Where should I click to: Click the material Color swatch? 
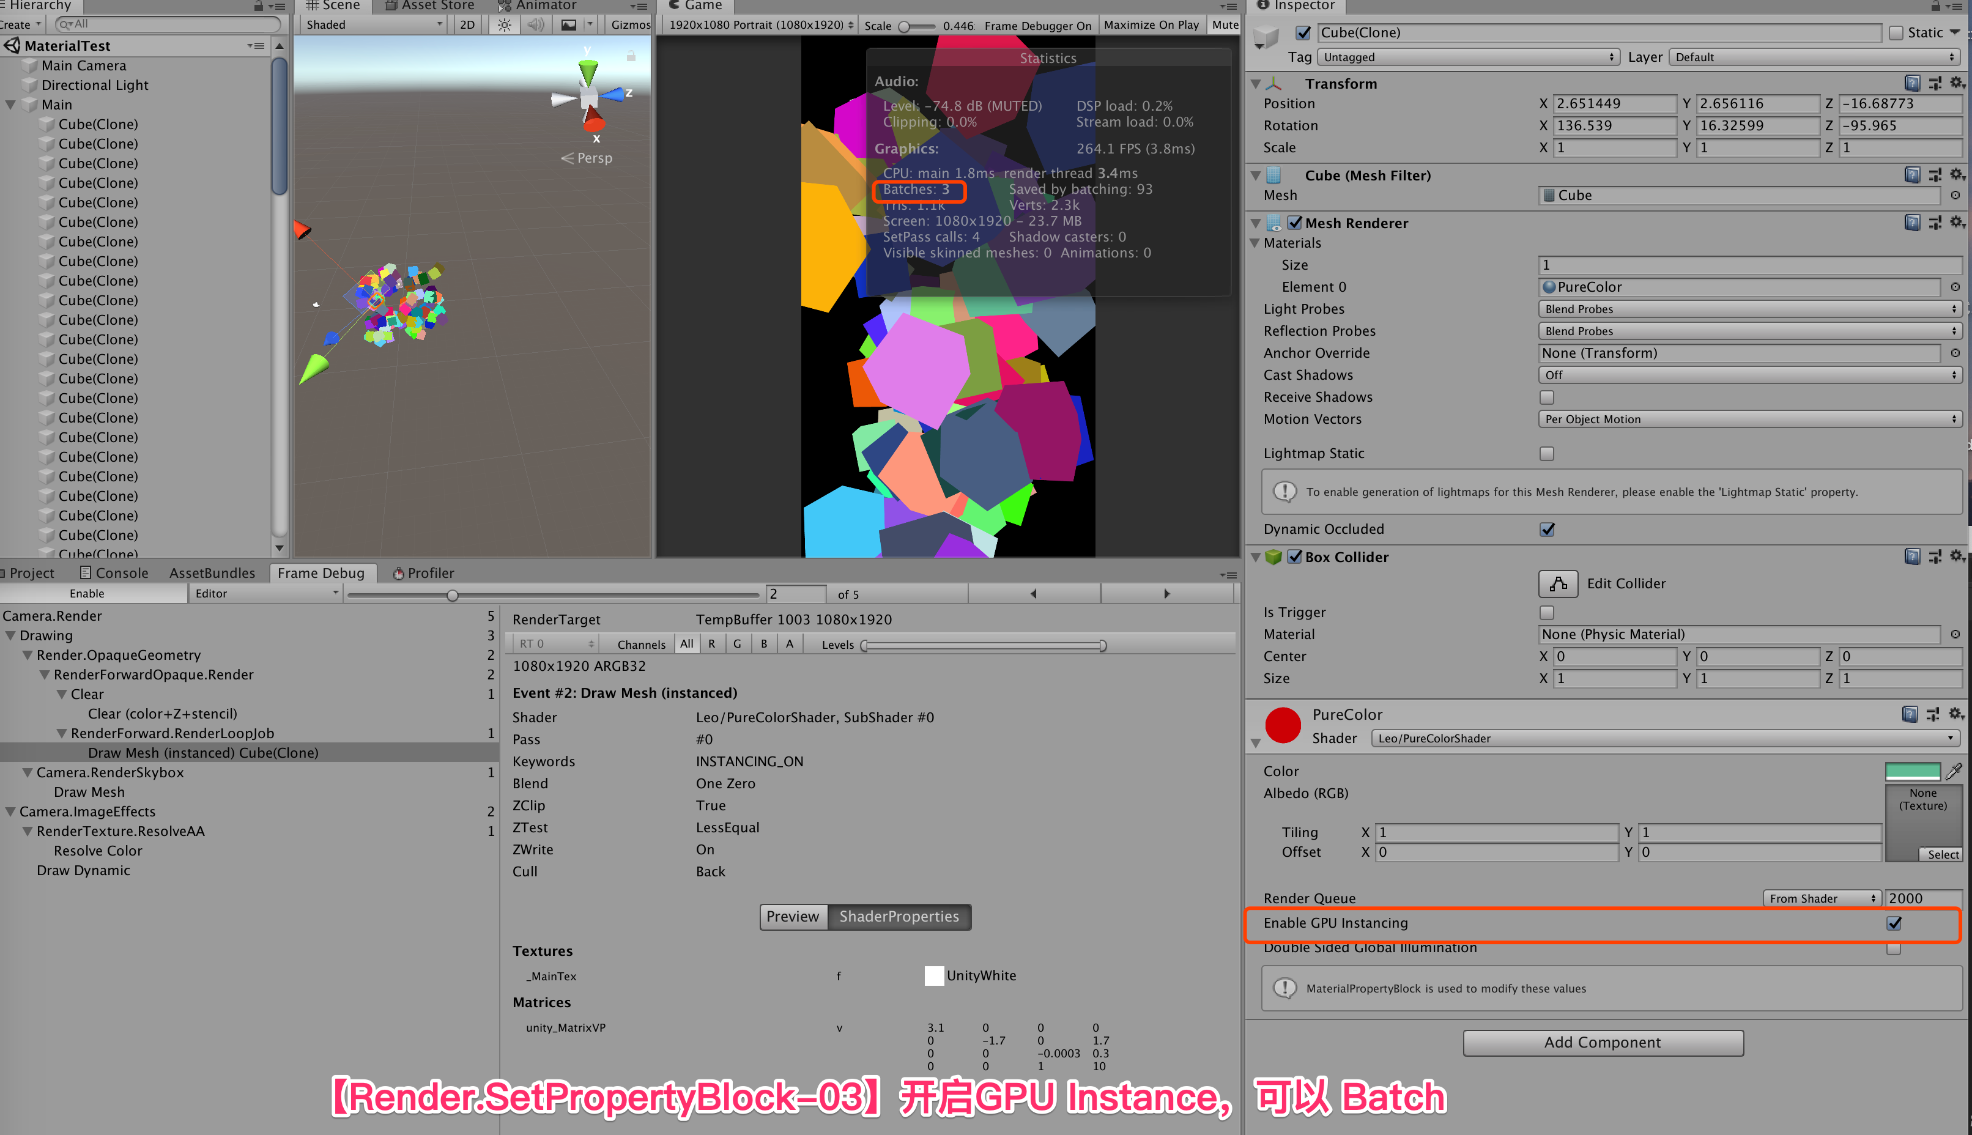click(x=1911, y=771)
